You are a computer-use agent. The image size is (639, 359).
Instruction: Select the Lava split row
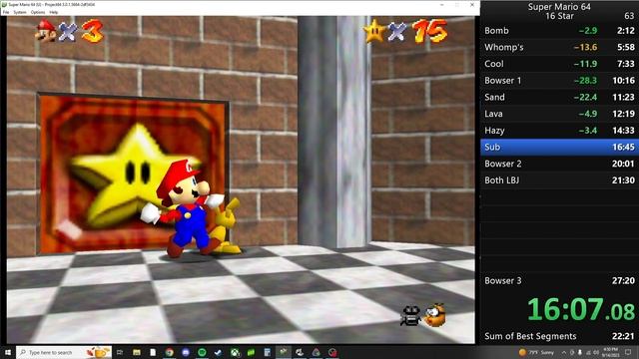point(559,114)
